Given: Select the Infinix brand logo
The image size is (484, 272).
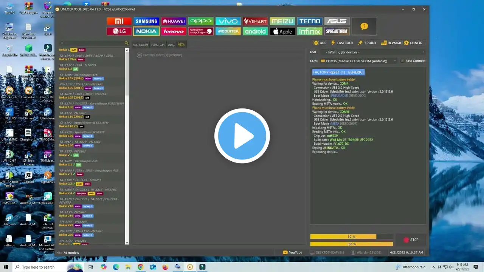Looking at the screenshot, I should (x=310, y=31).
